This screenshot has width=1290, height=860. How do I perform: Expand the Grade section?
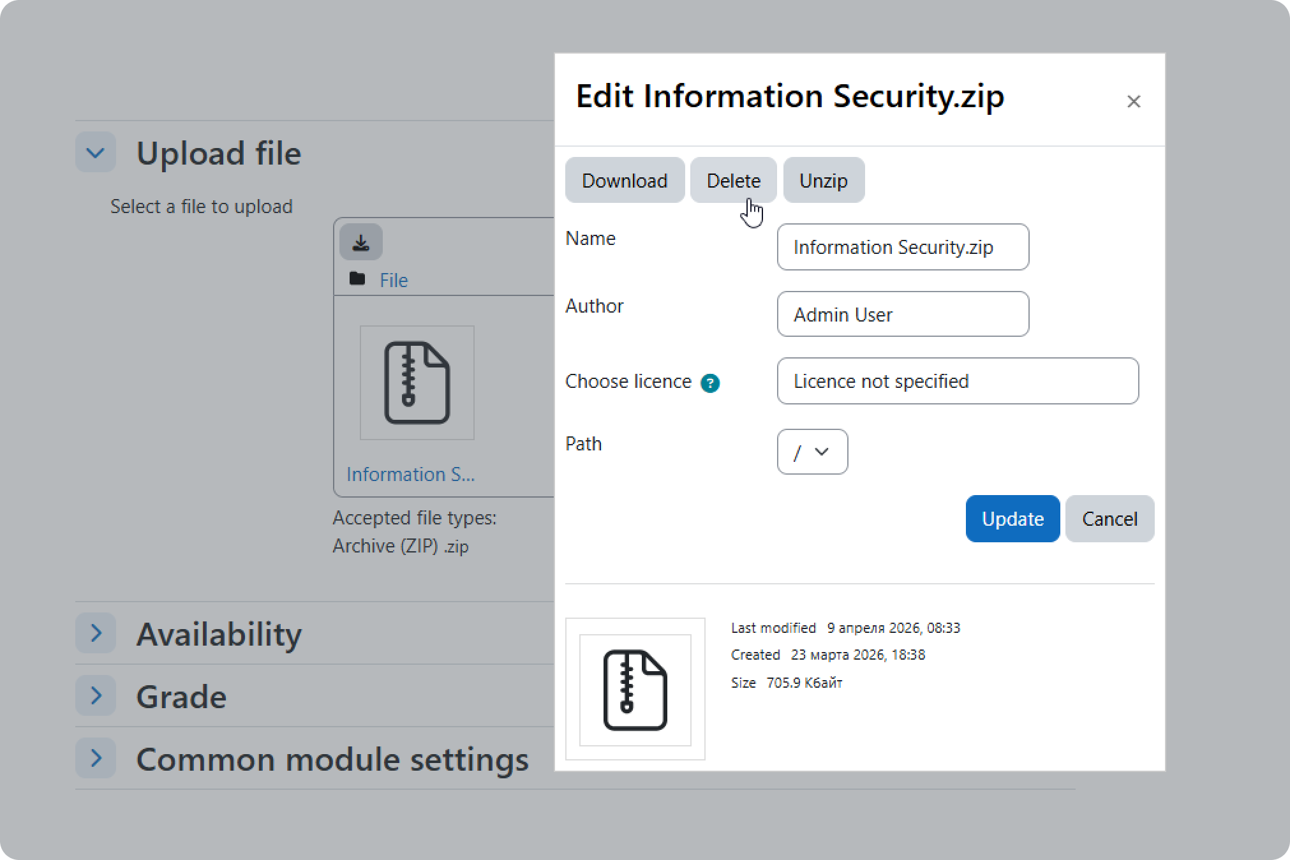click(96, 695)
